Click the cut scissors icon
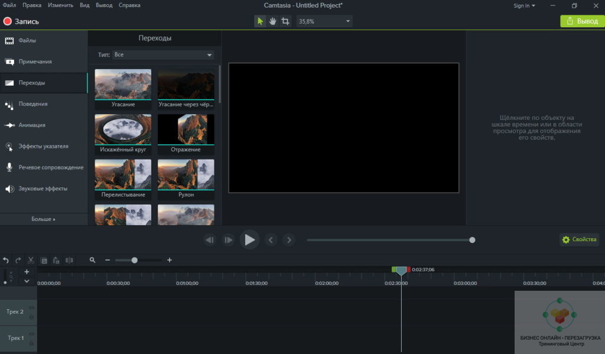605x354 pixels. 31,260
